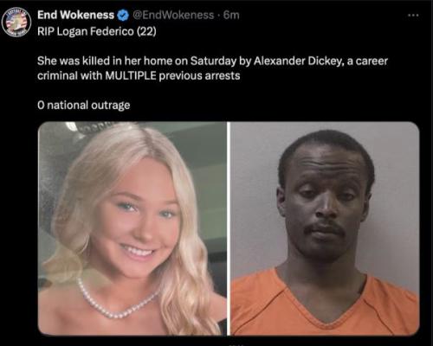Open the 6m timestamp permalink
433x346 pixels.
231,15
